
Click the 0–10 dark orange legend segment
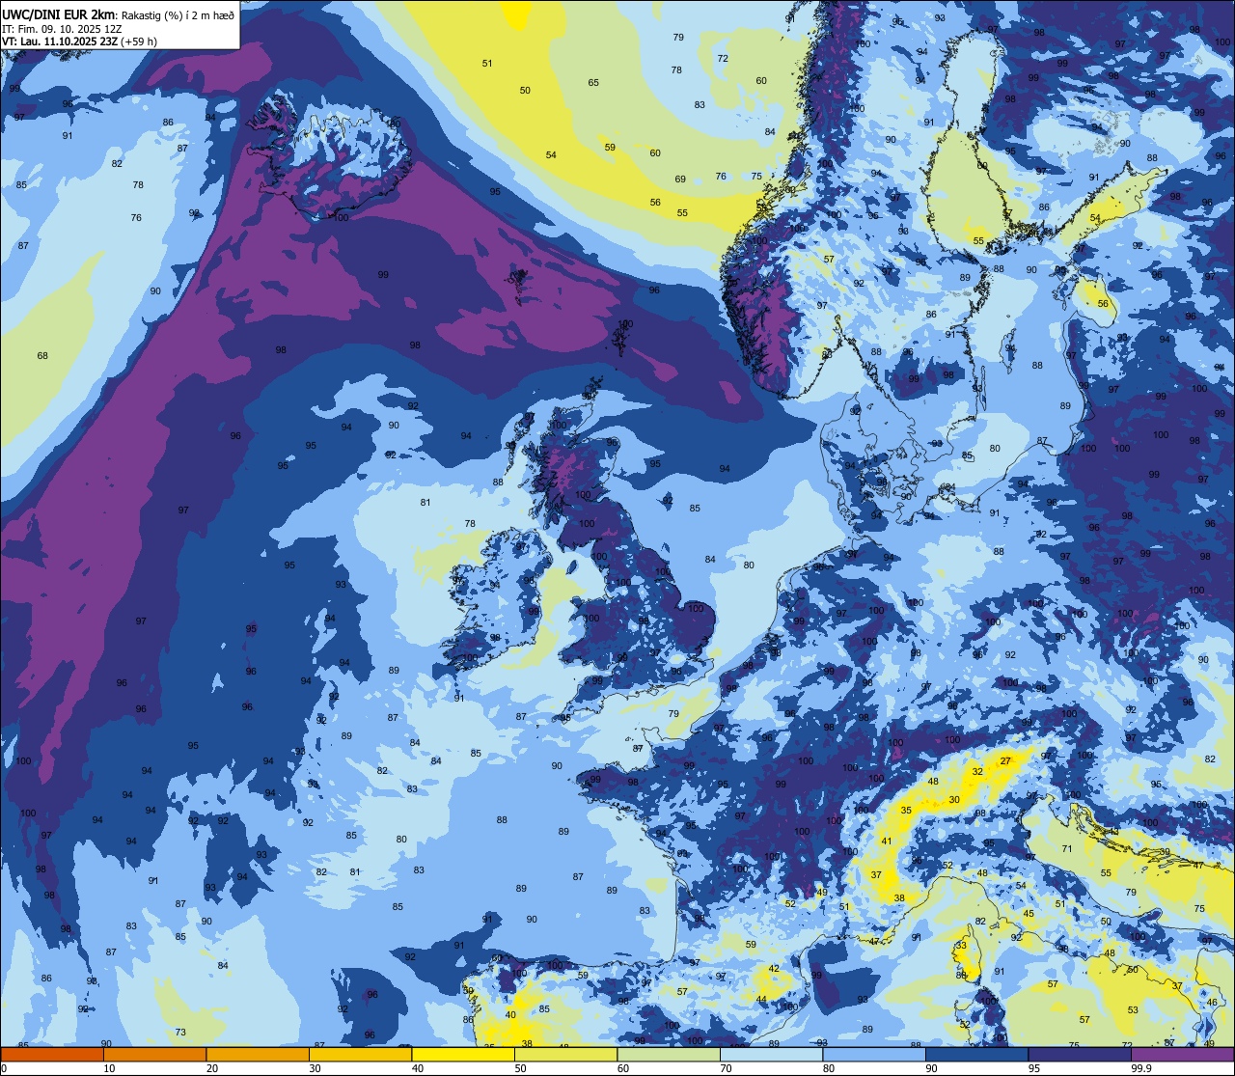tap(52, 1054)
